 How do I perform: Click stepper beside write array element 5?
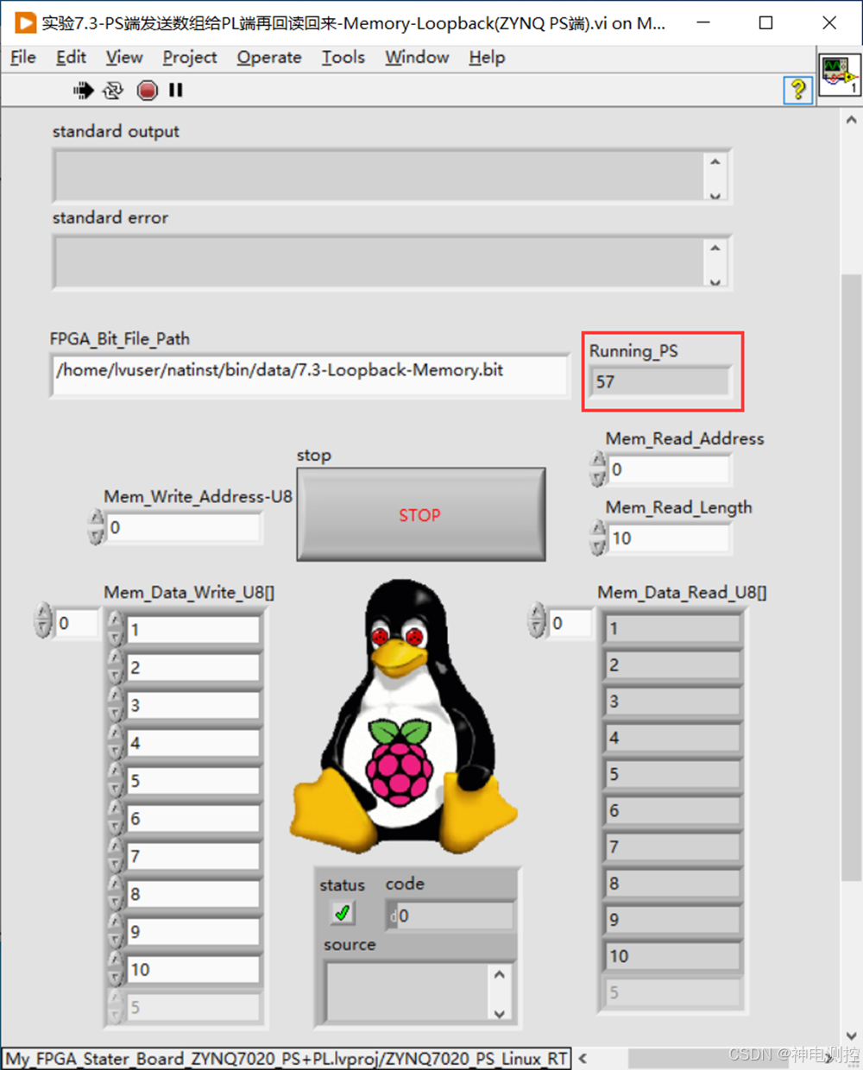coord(116,780)
